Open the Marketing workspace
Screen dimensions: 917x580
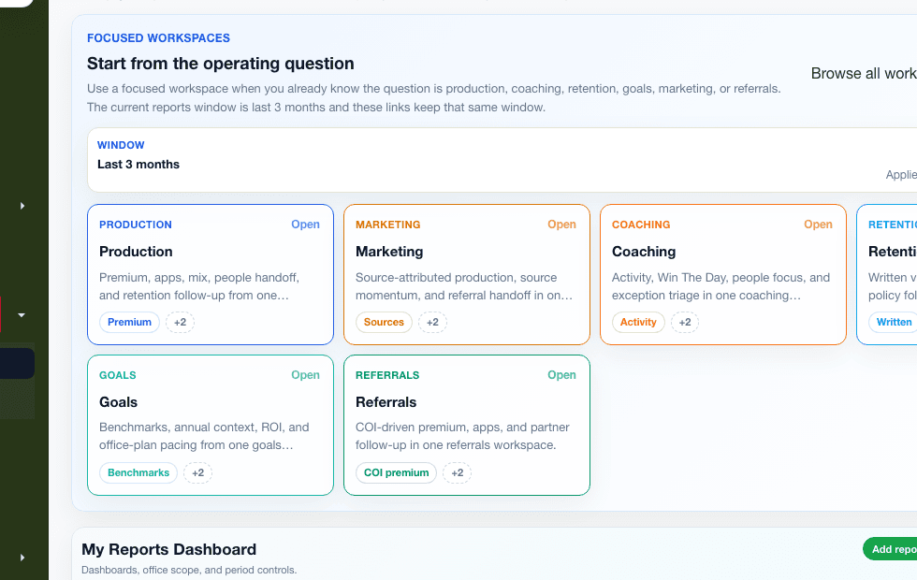pos(561,225)
